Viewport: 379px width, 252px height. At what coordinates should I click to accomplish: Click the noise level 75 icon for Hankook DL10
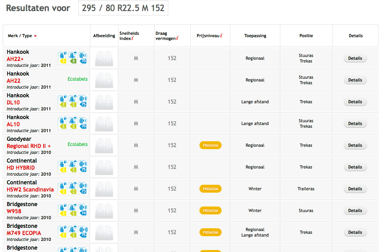coord(82,102)
